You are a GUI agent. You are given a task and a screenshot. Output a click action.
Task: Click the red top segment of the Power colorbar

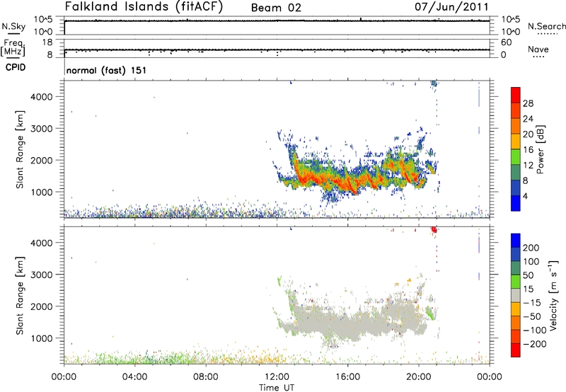[x=516, y=95]
